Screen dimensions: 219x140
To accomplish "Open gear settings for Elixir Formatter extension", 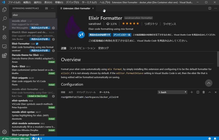I will pos(53,51).
